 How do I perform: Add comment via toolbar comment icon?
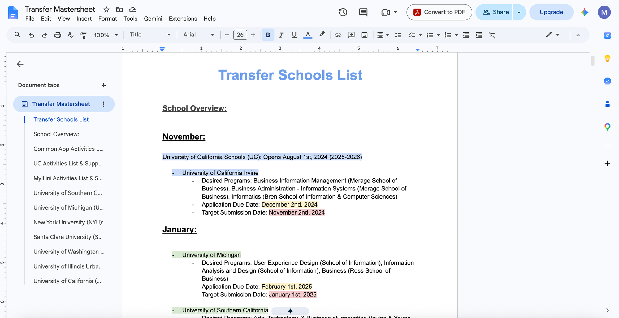click(x=351, y=35)
